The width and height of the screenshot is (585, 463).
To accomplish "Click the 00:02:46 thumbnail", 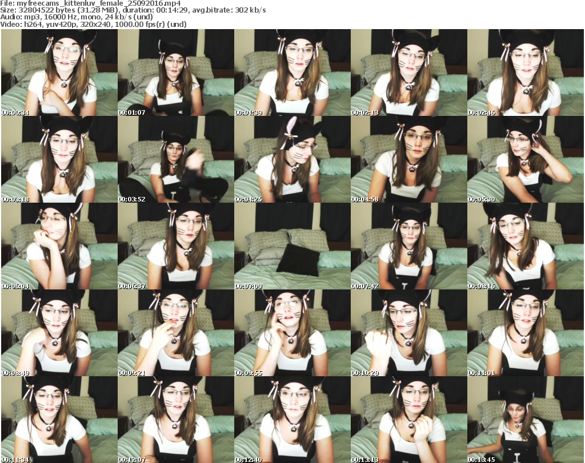I will pyautogui.click(x=525, y=73).
